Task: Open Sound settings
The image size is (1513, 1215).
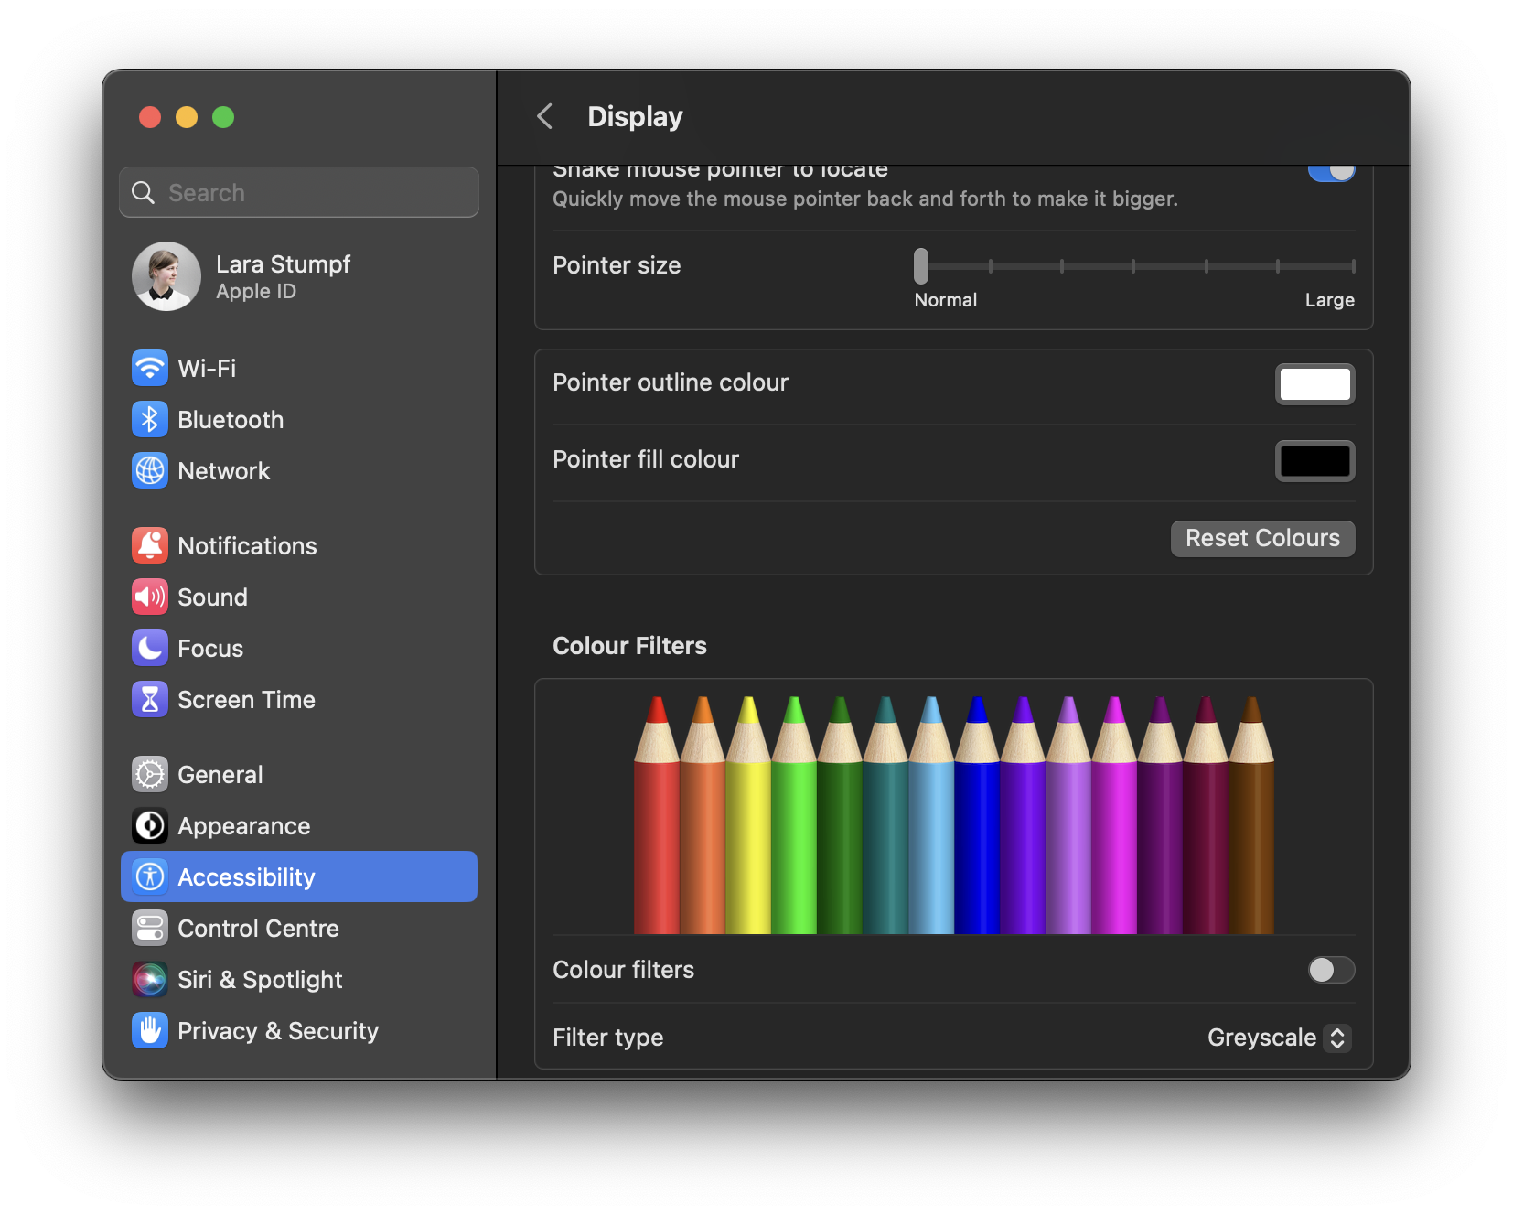Action: (x=212, y=597)
